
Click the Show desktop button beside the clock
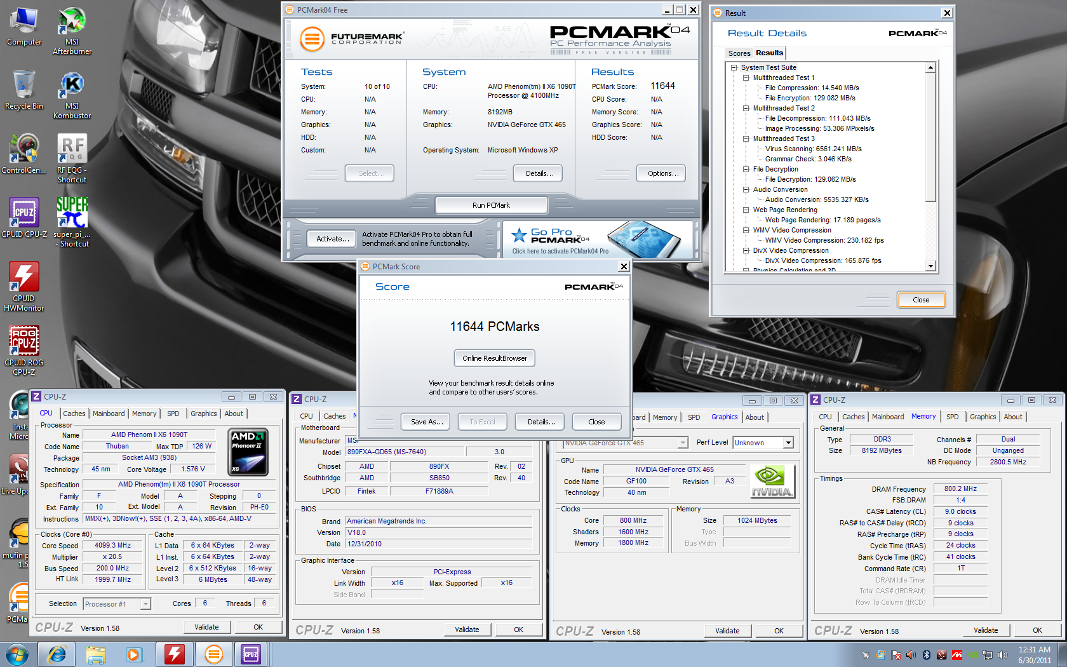click(1063, 654)
